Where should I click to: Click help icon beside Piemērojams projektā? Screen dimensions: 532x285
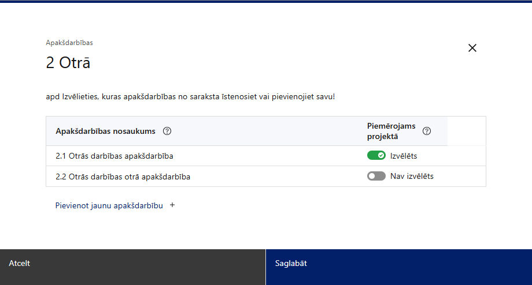[x=427, y=131]
